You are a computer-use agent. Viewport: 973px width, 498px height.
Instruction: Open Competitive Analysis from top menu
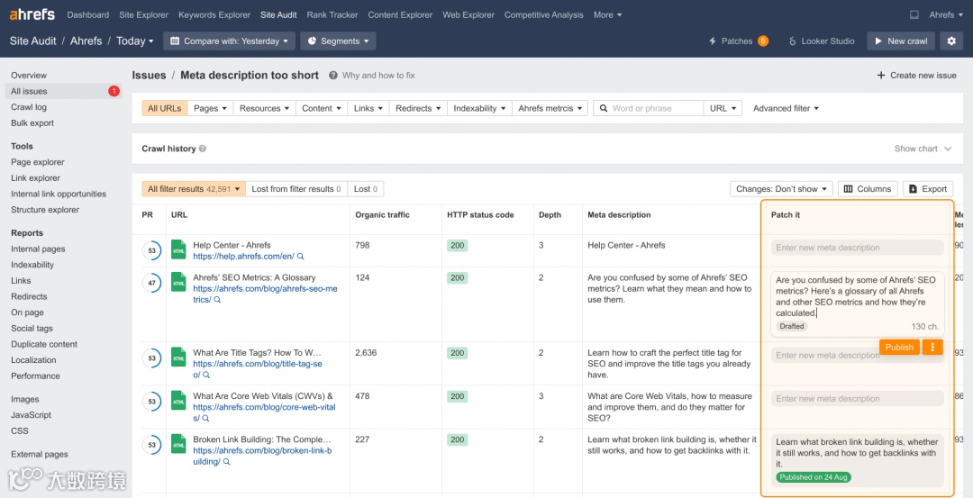[543, 15]
